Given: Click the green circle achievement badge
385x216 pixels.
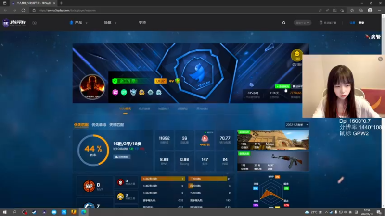Looking at the screenshot, I should pyautogui.click(x=124, y=92).
